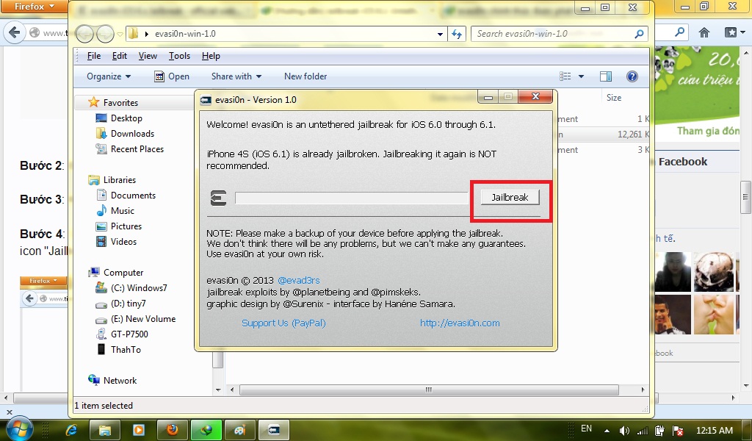Open the Tools menu in Explorer
The image size is (752, 441).
(x=179, y=56)
